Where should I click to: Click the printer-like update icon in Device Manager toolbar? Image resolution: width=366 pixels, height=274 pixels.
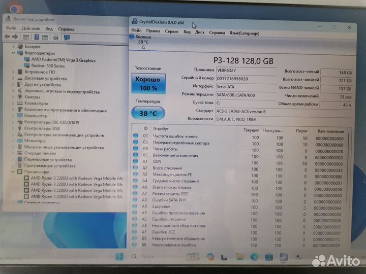coord(55,37)
